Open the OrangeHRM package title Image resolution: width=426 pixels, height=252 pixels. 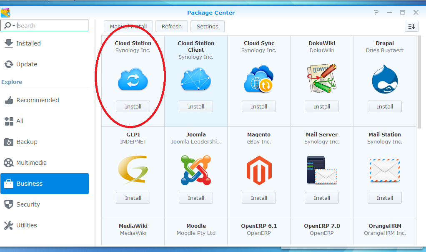(385, 226)
